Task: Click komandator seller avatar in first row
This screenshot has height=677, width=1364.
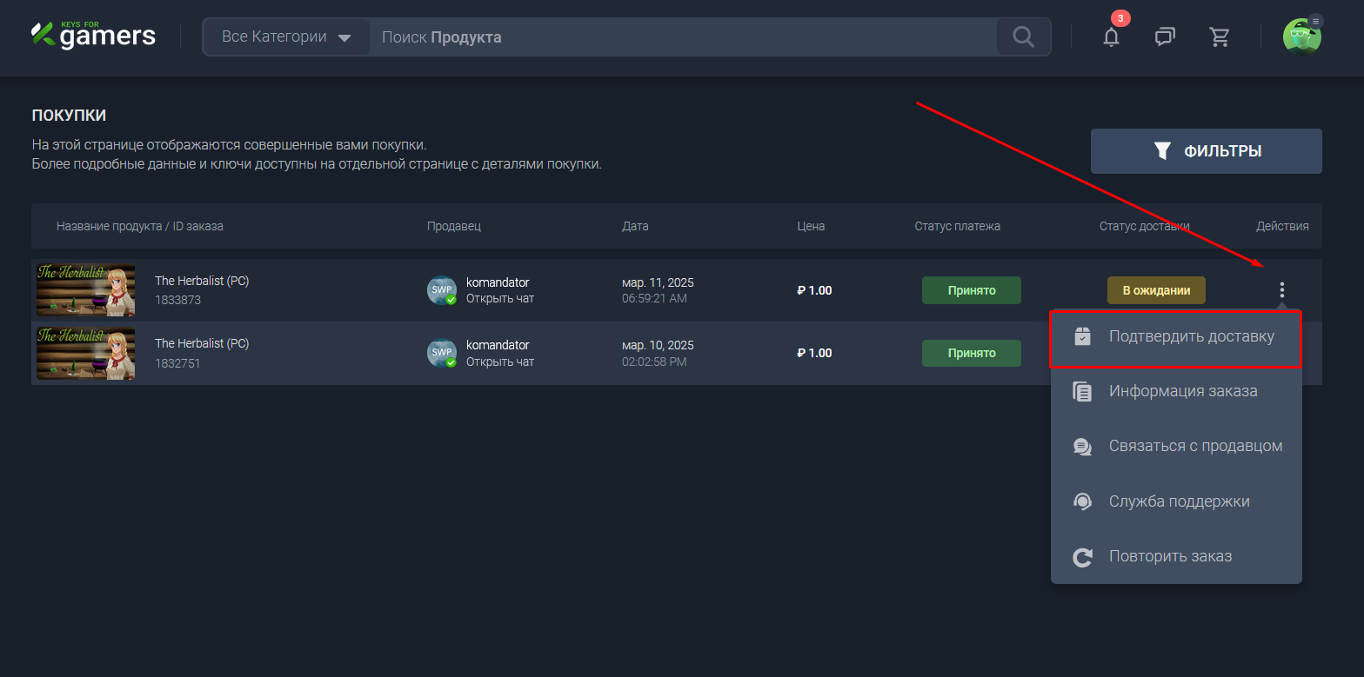Action: pos(442,290)
